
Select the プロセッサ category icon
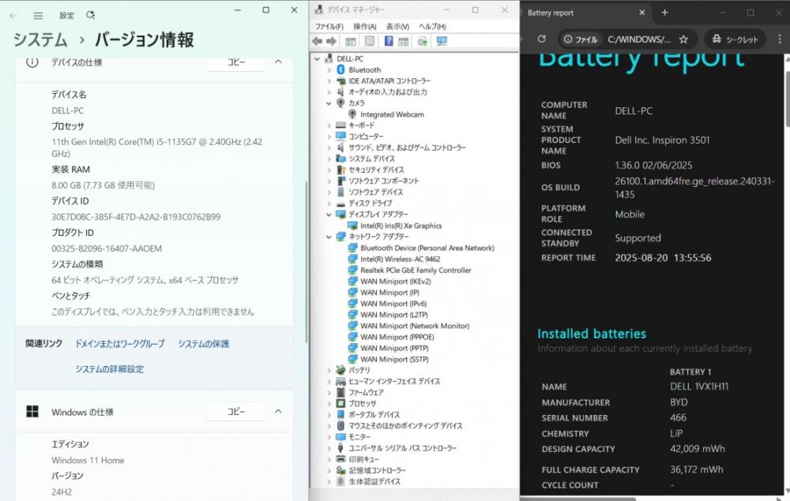click(340, 403)
